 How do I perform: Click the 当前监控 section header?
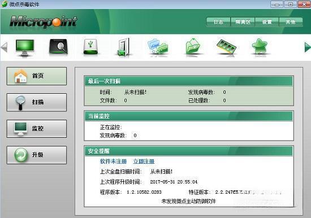point(189,116)
